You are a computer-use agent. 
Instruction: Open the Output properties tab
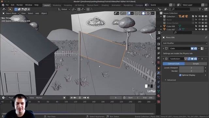[x=158, y=49]
